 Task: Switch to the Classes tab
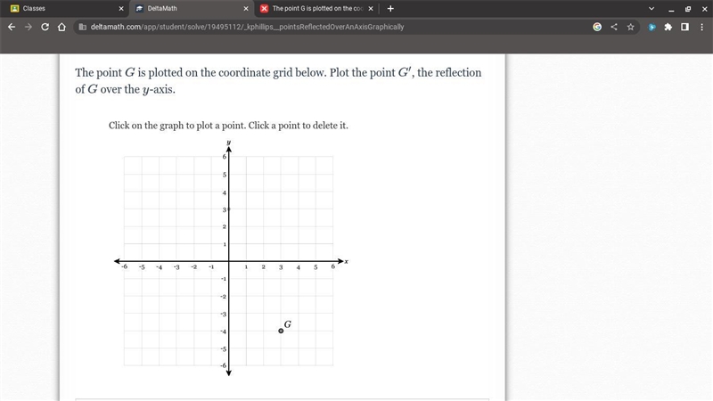66,8
